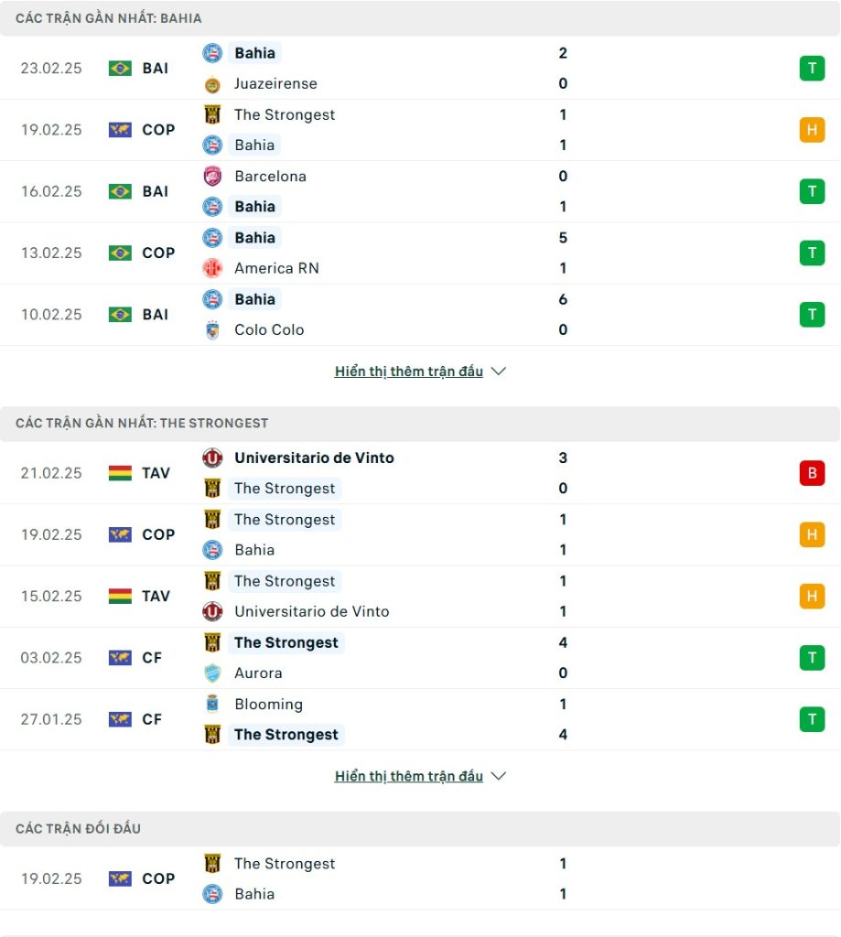Click the green T badge for Bahia vs Juazeirense
841x937 pixels.
(812, 69)
